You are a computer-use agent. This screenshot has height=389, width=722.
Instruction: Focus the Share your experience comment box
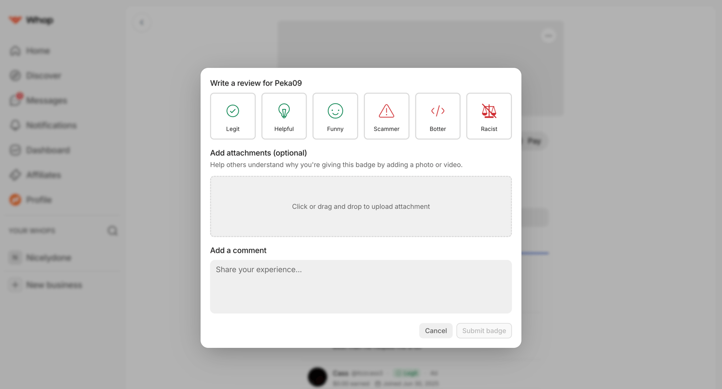coord(361,287)
